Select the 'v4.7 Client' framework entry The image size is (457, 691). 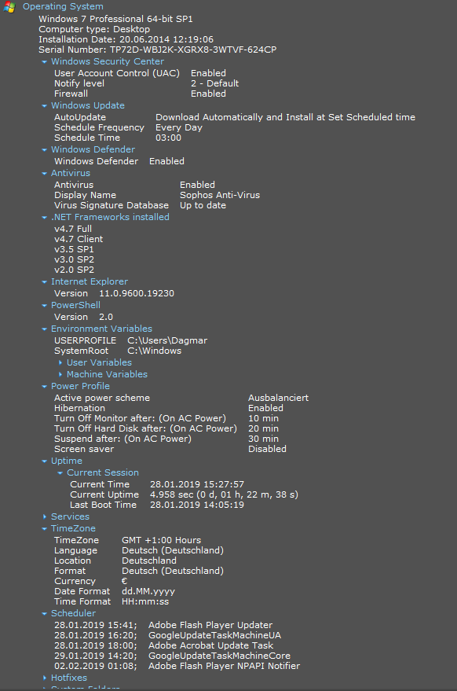[x=79, y=239]
